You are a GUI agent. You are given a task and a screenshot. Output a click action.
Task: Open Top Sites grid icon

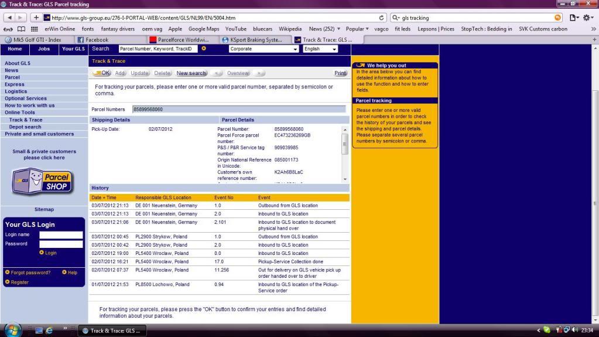(x=35, y=29)
